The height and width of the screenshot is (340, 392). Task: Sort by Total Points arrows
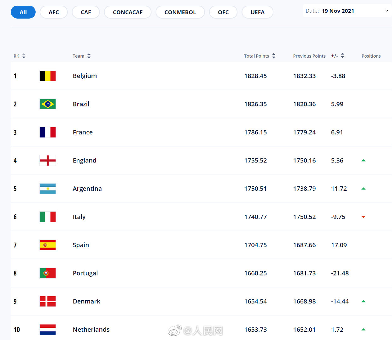[x=274, y=56]
